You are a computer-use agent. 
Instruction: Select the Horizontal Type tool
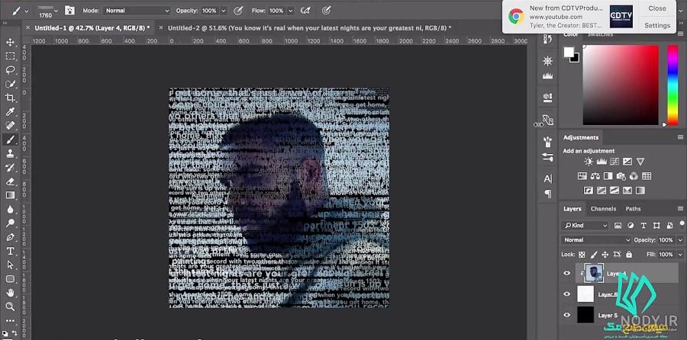10,251
